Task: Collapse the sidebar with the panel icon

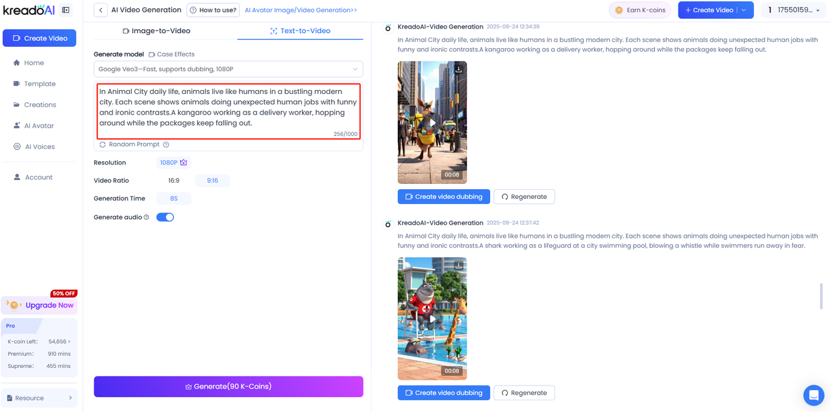Action: (66, 10)
